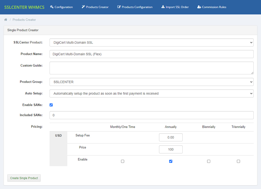261x189 pixels.
Task: Open Commission Rules page
Action: tap(212, 7)
